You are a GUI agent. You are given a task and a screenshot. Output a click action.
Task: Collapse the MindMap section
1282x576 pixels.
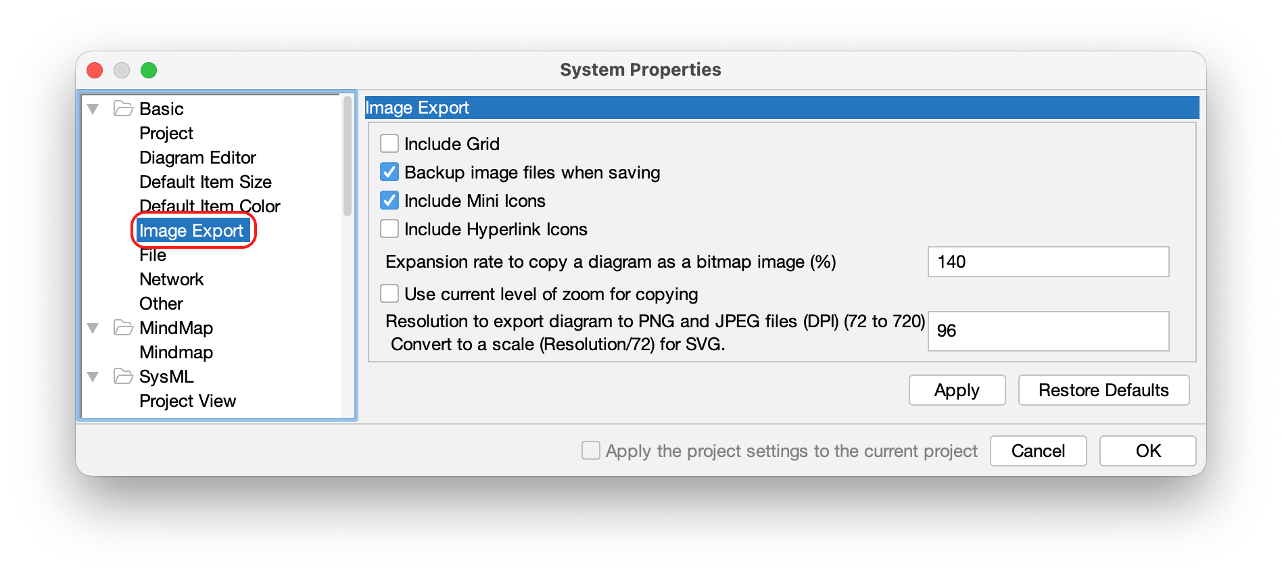point(93,328)
